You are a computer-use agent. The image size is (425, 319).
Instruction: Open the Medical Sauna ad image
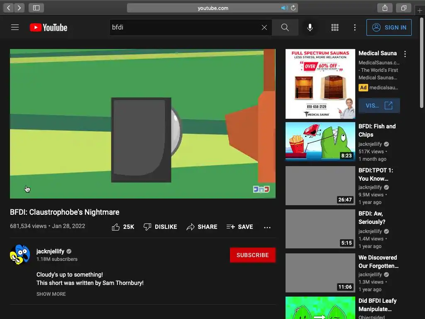[x=320, y=84]
